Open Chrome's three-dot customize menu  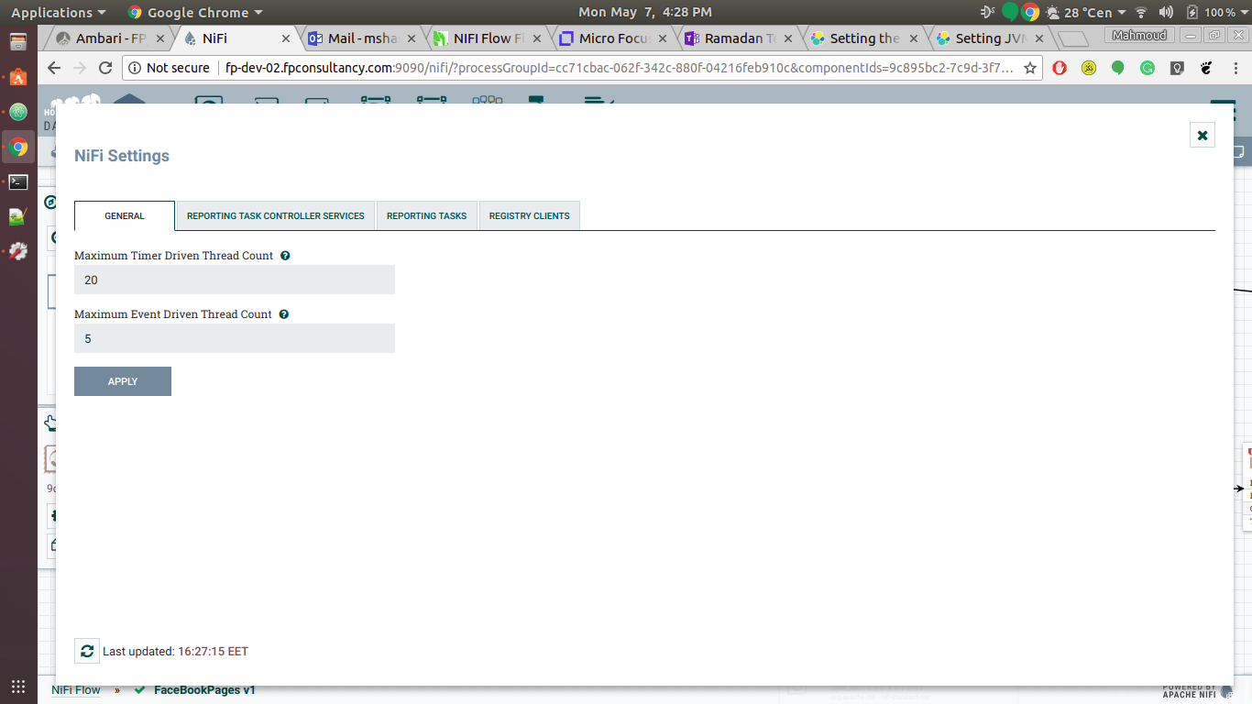coord(1235,68)
